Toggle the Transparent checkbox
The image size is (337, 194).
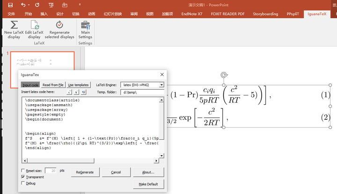pos(23,177)
